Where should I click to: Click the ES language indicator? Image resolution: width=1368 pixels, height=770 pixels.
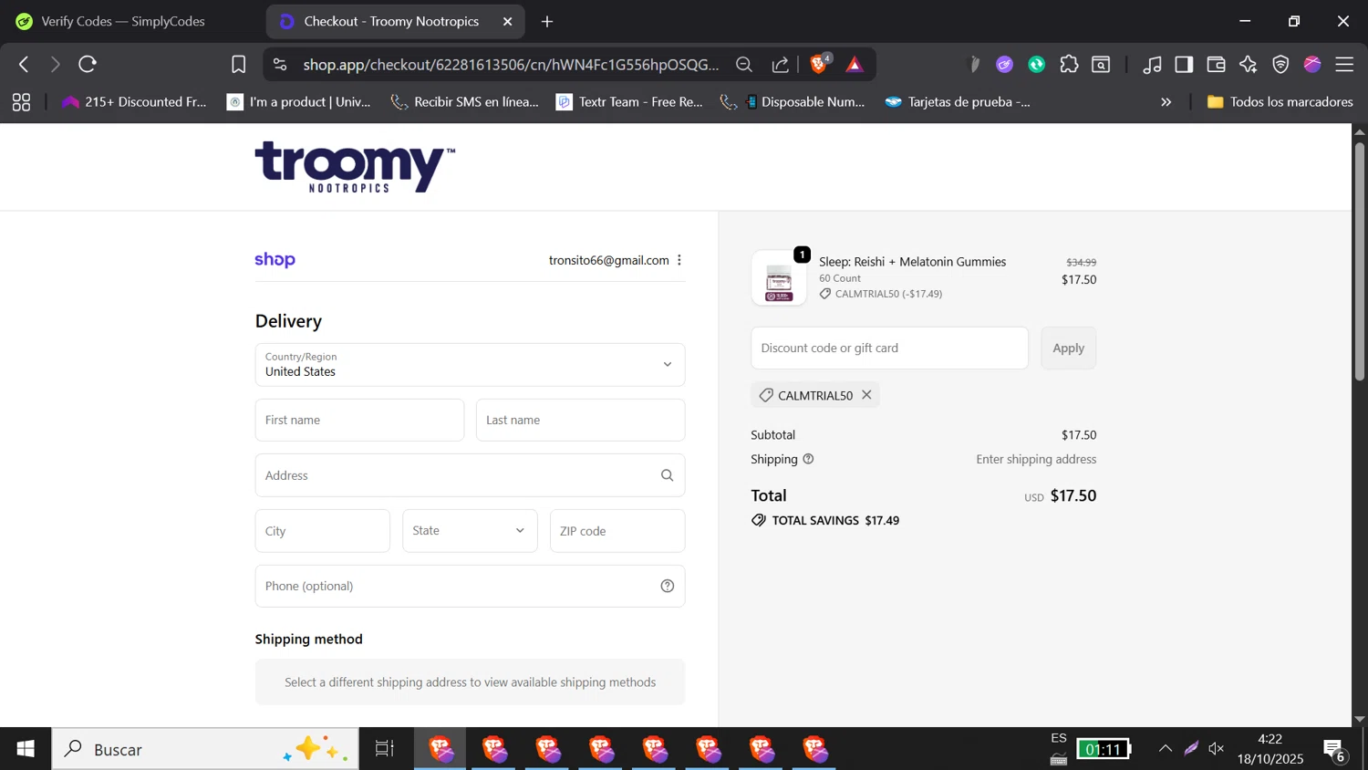tap(1059, 739)
